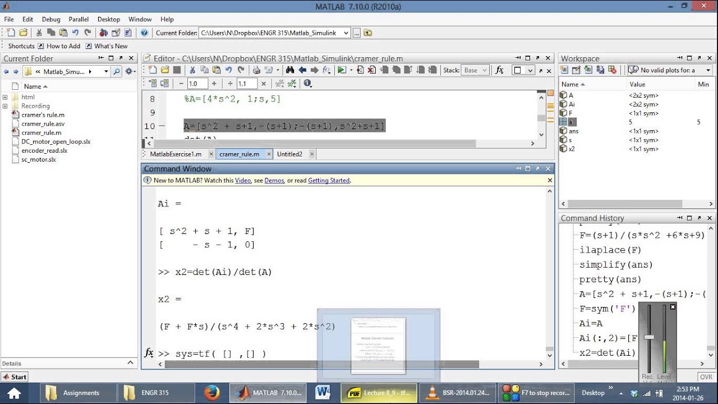Click the What's New shortcut

[x=106, y=46]
